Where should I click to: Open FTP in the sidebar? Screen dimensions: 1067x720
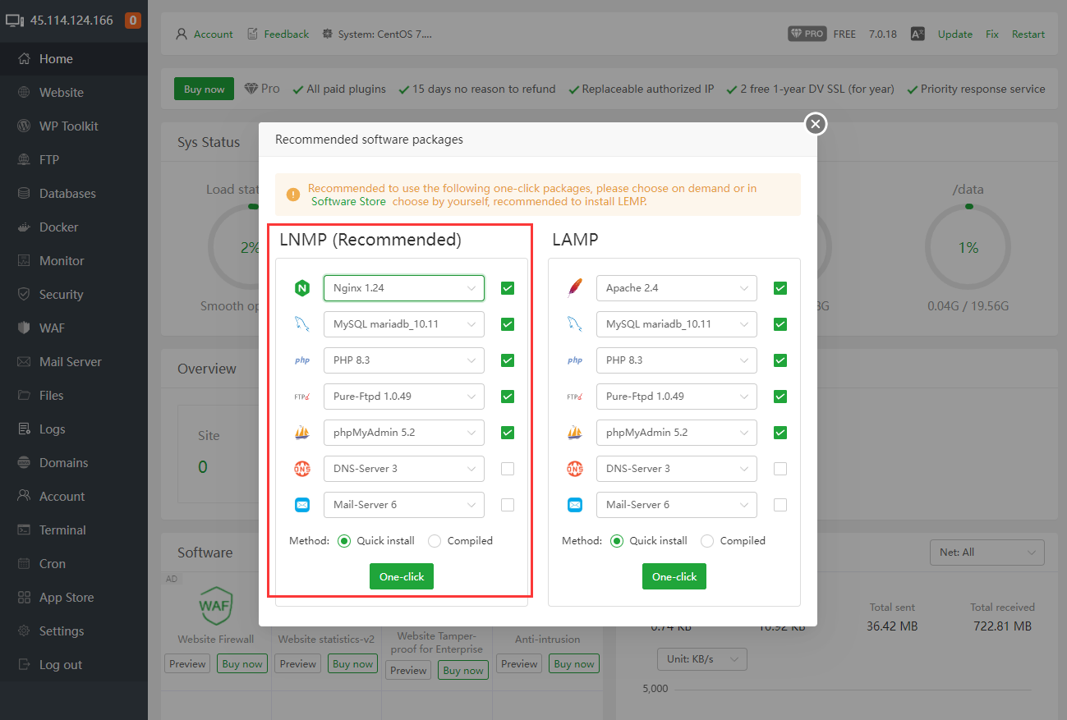(x=74, y=160)
